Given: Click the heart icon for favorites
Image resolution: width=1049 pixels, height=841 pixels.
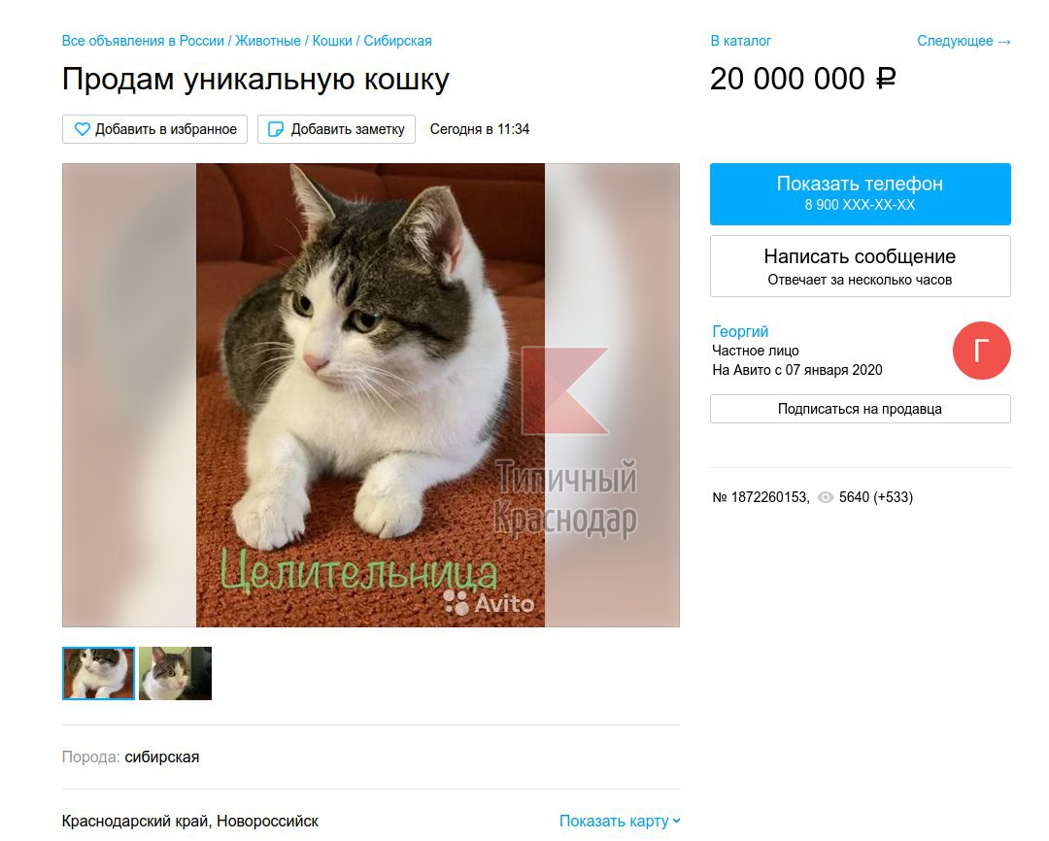Looking at the screenshot, I should point(82,129).
